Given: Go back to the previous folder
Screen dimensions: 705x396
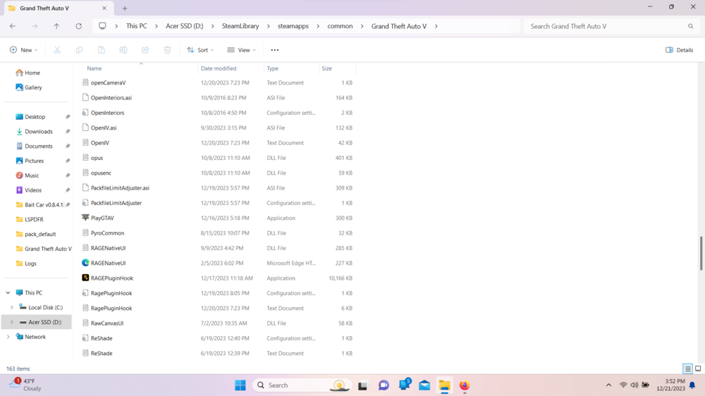Looking at the screenshot, I should pyautogui.click(x=13, y=26).
